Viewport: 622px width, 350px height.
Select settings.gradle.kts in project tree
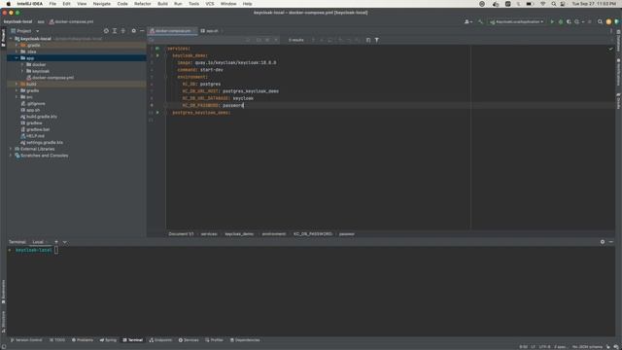(x=42, y=143)
